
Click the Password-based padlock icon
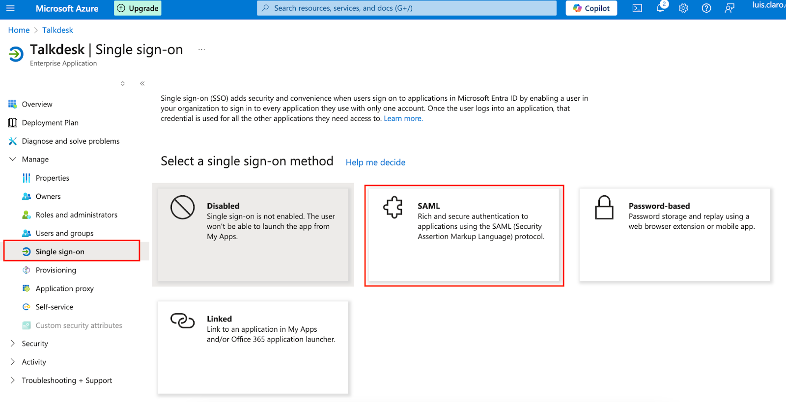click(604, 207)
